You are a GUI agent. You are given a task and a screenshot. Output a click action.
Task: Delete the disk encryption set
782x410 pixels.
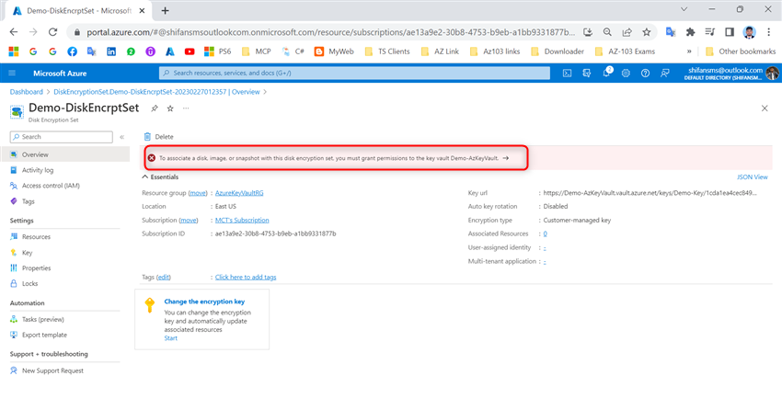[158, 136]
